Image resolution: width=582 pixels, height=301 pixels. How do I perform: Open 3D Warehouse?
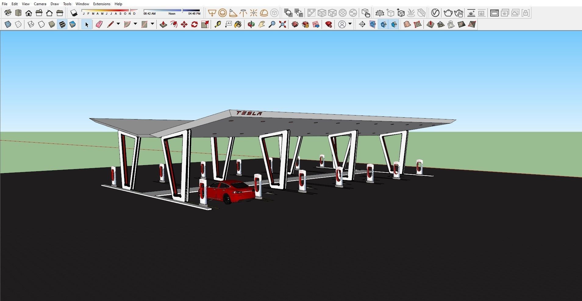pos(295,24)
